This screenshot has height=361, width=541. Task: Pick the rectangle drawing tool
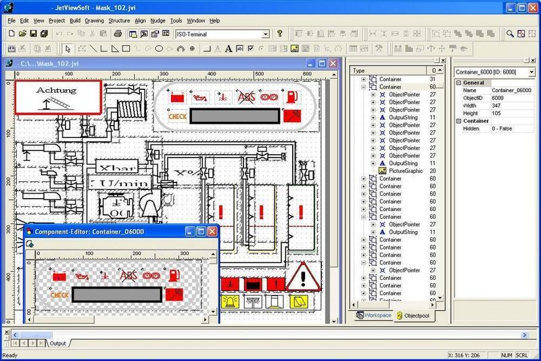pyautogui.click(x=126, y=49)
